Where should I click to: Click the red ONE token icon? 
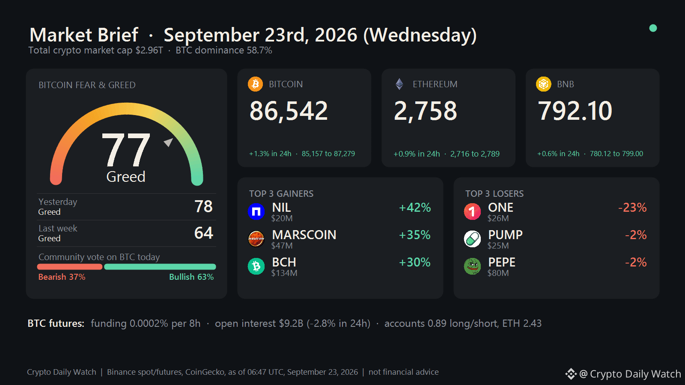(472, 211)
